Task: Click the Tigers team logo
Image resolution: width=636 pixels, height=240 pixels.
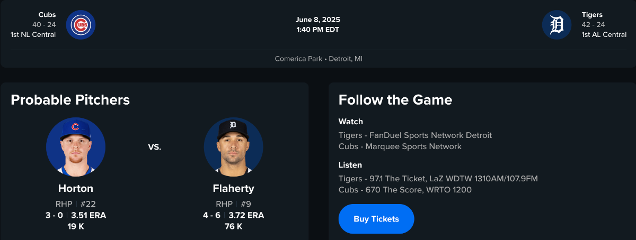Action: tap(556, 25)
